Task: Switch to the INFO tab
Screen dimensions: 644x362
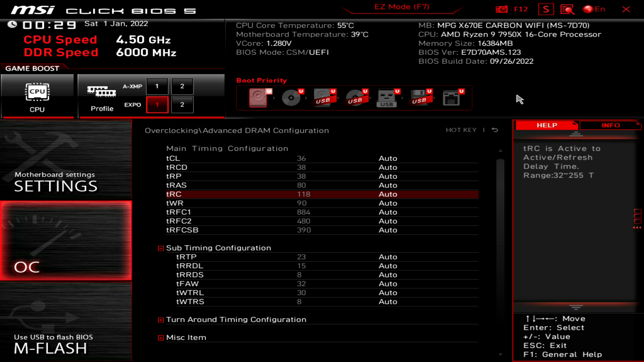Action: (610, 125)
